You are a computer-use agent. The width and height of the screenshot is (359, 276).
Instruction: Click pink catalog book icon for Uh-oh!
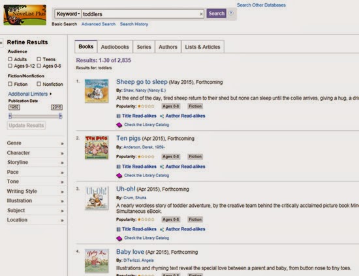[x=119, y=238]
